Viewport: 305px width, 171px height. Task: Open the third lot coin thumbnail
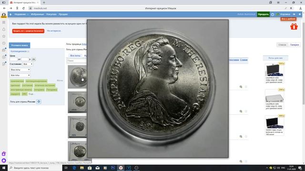[x=78, y=127]
